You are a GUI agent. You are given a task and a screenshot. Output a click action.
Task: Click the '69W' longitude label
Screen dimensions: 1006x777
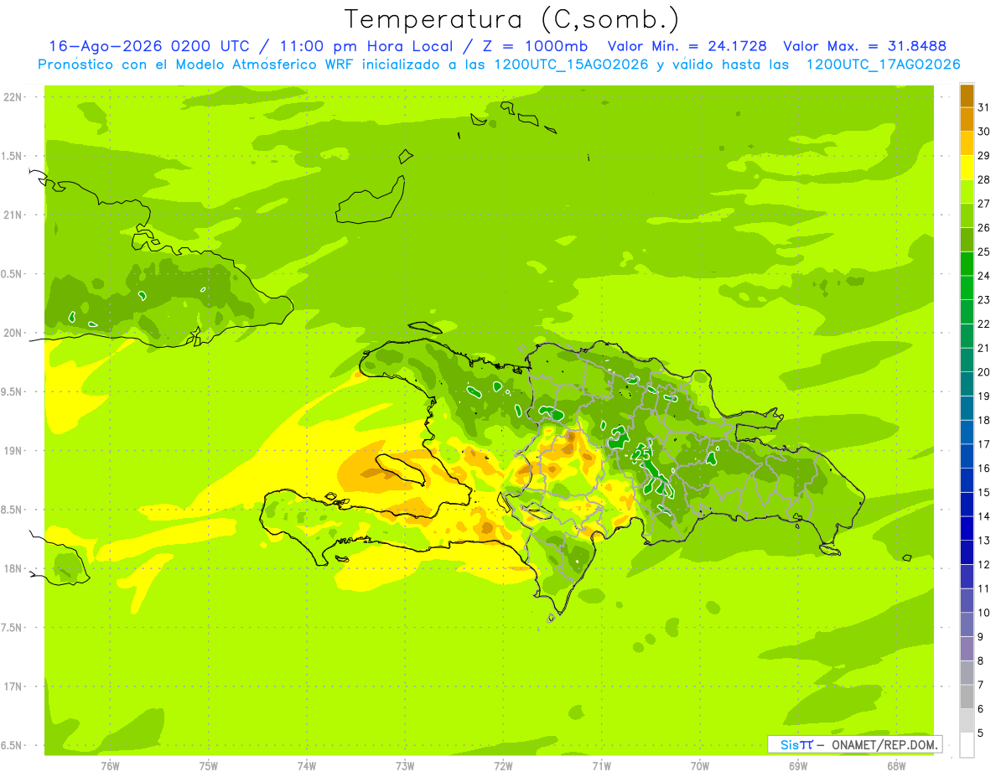click(798, 766)
